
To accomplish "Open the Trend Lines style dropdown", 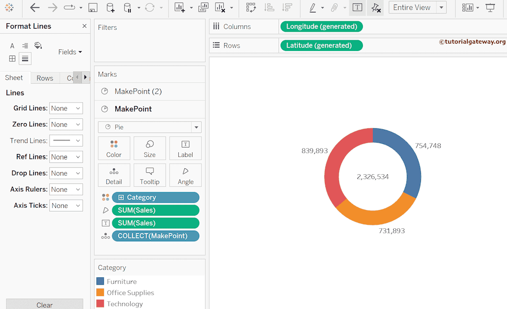I will click(x=66, y=141).
